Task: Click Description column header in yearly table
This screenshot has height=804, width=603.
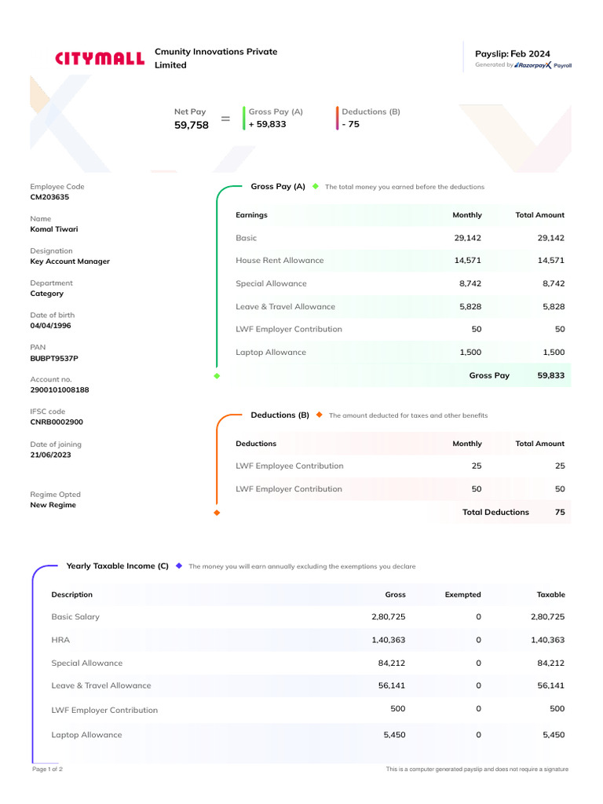Action: [71, 595]
